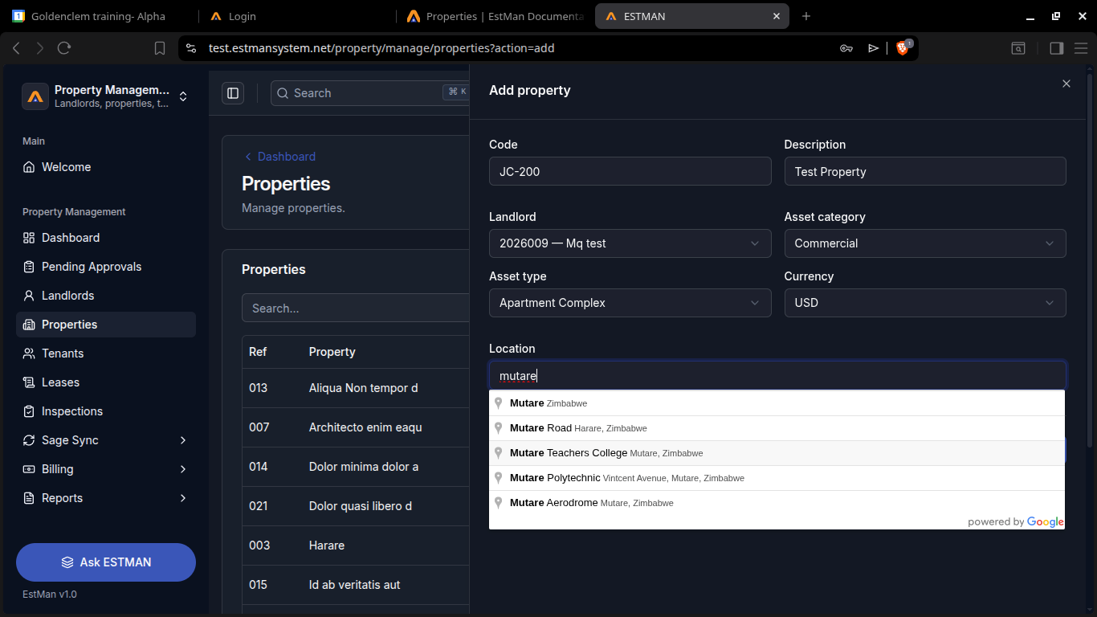Screen dimensions: 1097x617
Task: Bookmark this page icon
Action: click(x=160, y=48)
